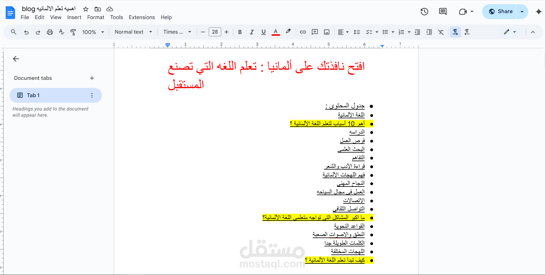545x275 pixels.
Task: Start a Meet video call
Action: (x=463, y=12)
